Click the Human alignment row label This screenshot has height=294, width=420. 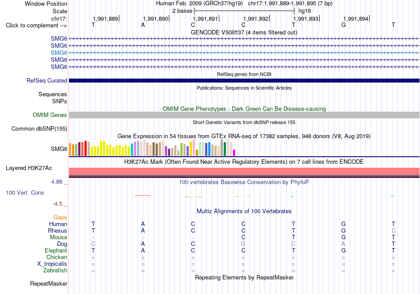pos(58,224)
